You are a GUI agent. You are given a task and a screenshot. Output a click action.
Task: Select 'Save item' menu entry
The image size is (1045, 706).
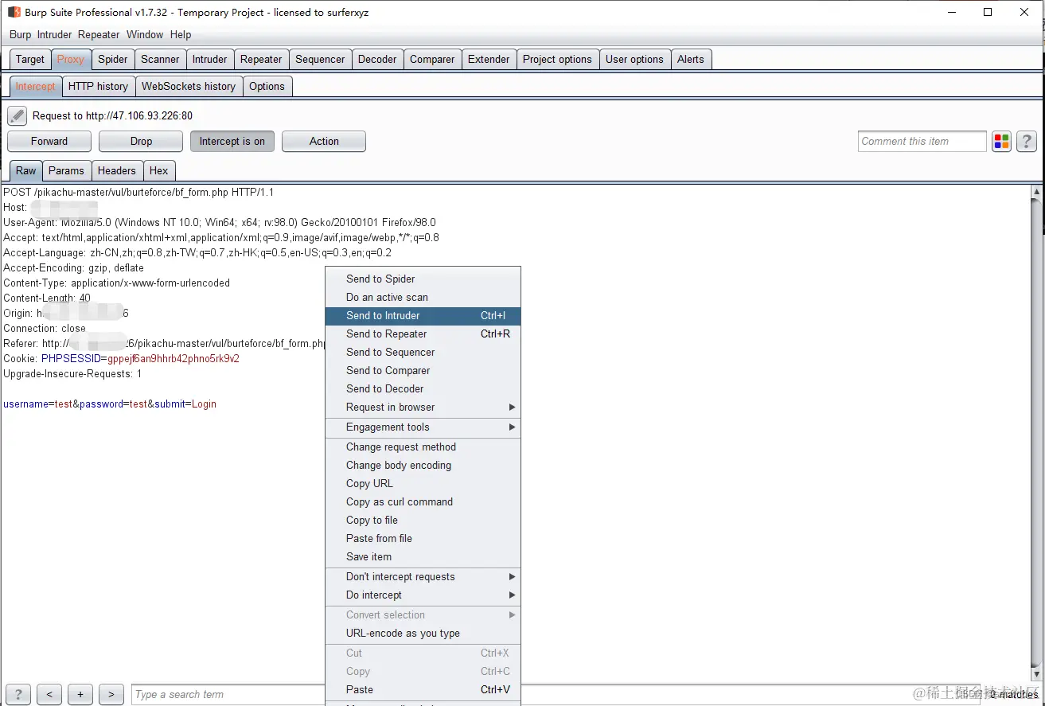(423, 556)
